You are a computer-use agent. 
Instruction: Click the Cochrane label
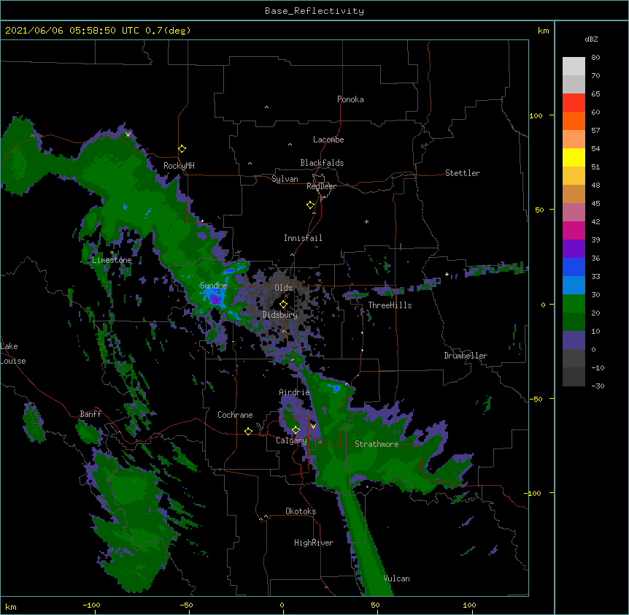tap(235, 415)
